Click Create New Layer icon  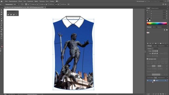(163, 94)
